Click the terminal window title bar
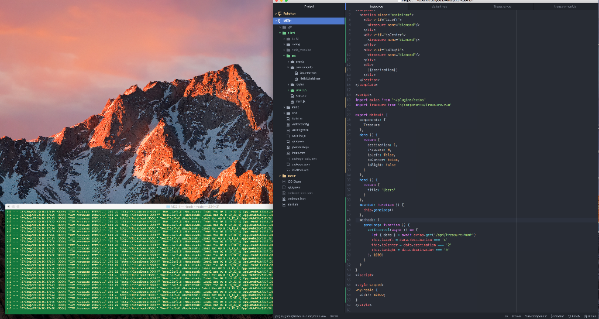This screenshot has height=319, width=599. pyautogui.click(x=139, y=206)
